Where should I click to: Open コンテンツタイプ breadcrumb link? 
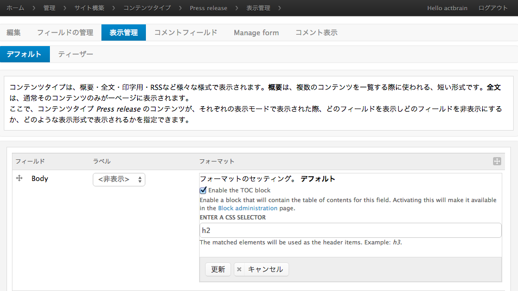(x=147, y=8)
